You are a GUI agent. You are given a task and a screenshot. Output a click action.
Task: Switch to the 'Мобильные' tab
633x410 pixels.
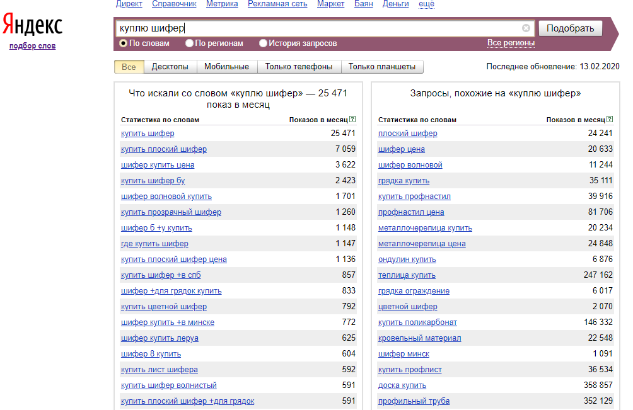click(x=226, y=67)
